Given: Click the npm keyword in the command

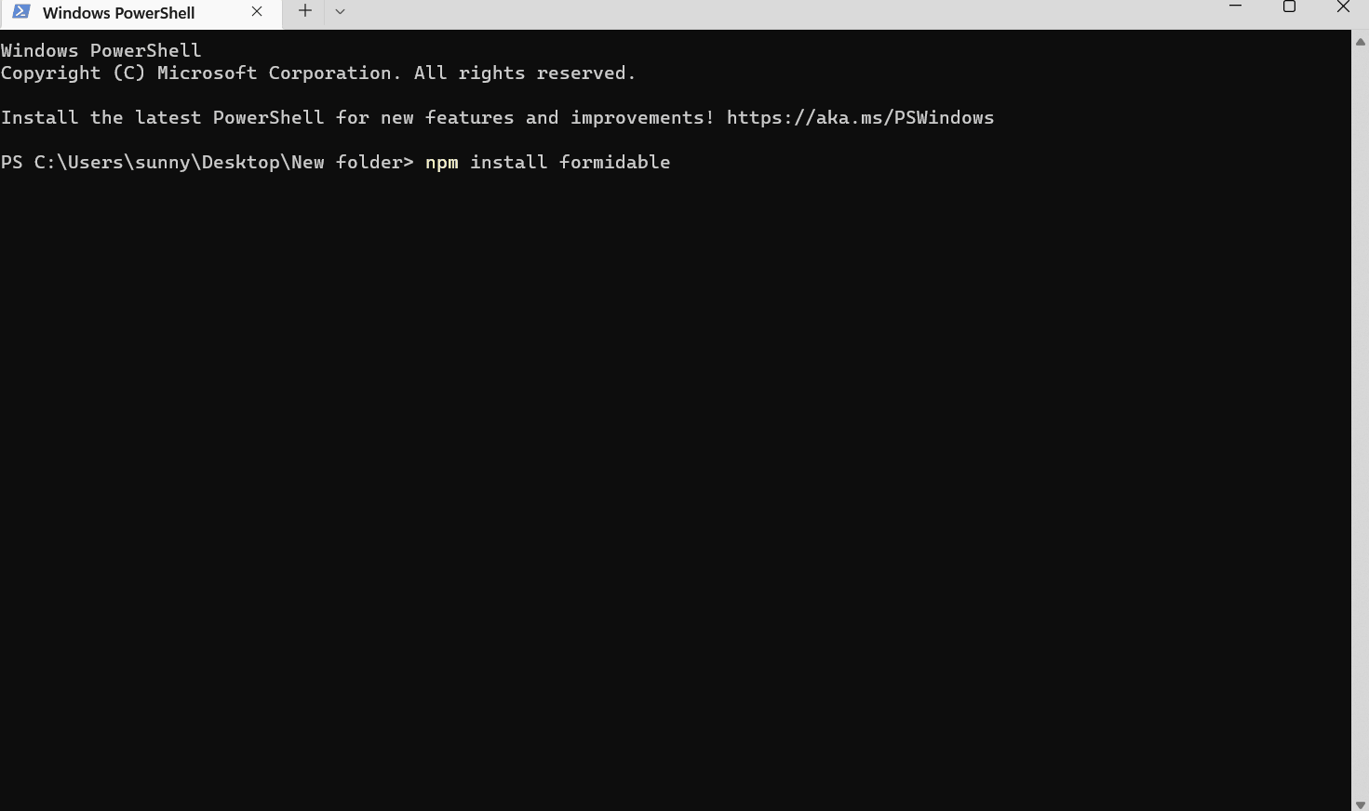Looking at the screenshot, I should [442, 162].
